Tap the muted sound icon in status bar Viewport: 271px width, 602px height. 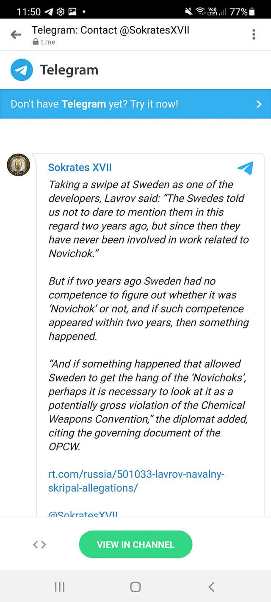point(188,10)
